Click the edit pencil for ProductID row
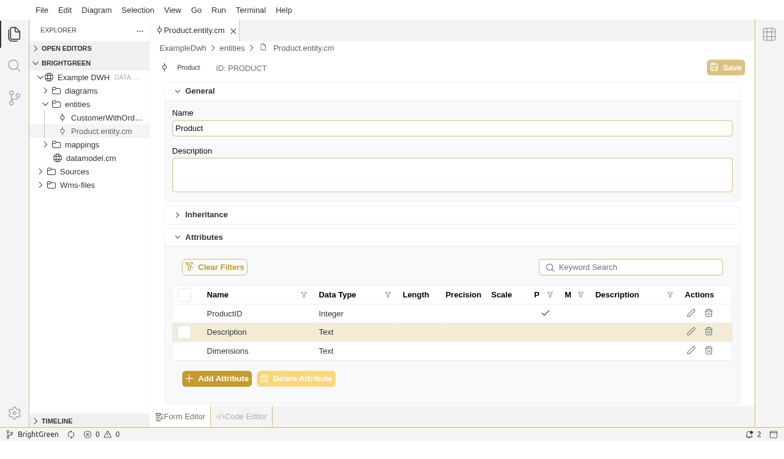This screenshot has width=784, height=459. (691, 313)
